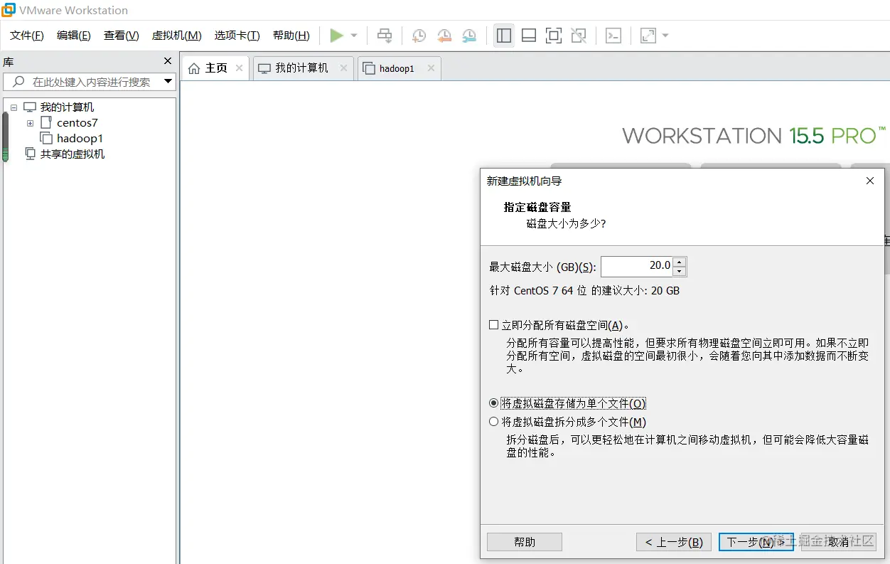This screenshot has height=564, width=890.
Task: Click the VMware Workstation title bar logo
Action: [9, 10]
